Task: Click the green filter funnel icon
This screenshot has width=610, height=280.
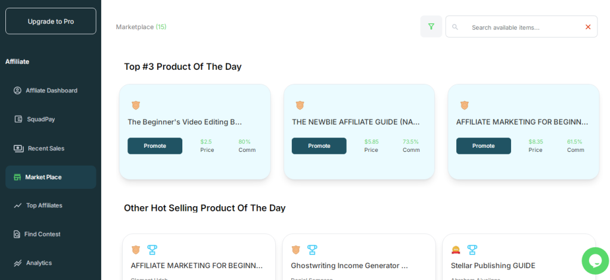Action: (x=431, y=26)
